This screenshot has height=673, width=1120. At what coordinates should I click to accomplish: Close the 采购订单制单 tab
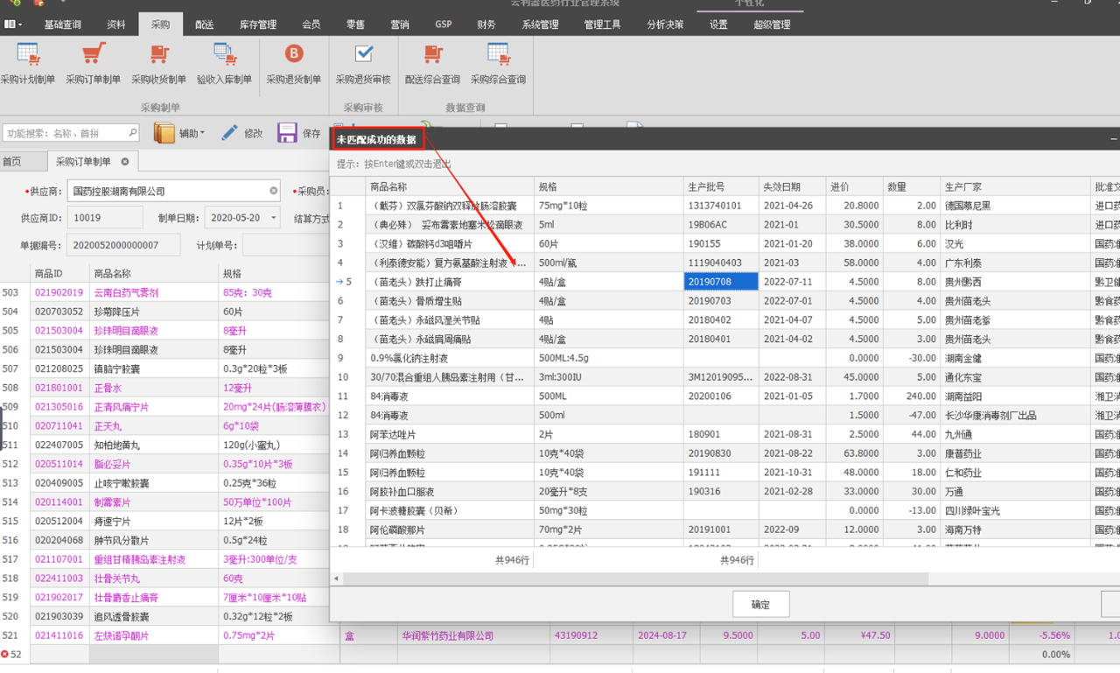pyautogui.click(x=125, y=162)
